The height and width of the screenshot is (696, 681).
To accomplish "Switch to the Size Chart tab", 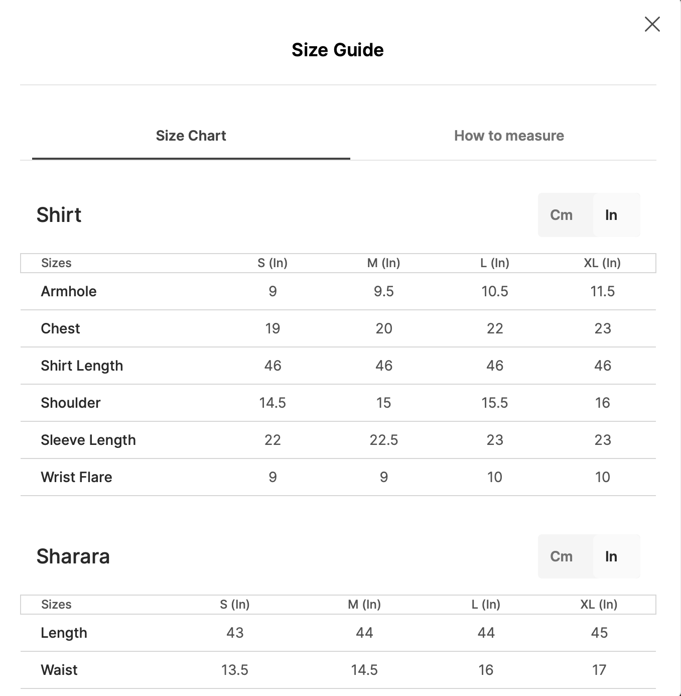I will pos(191,136).
